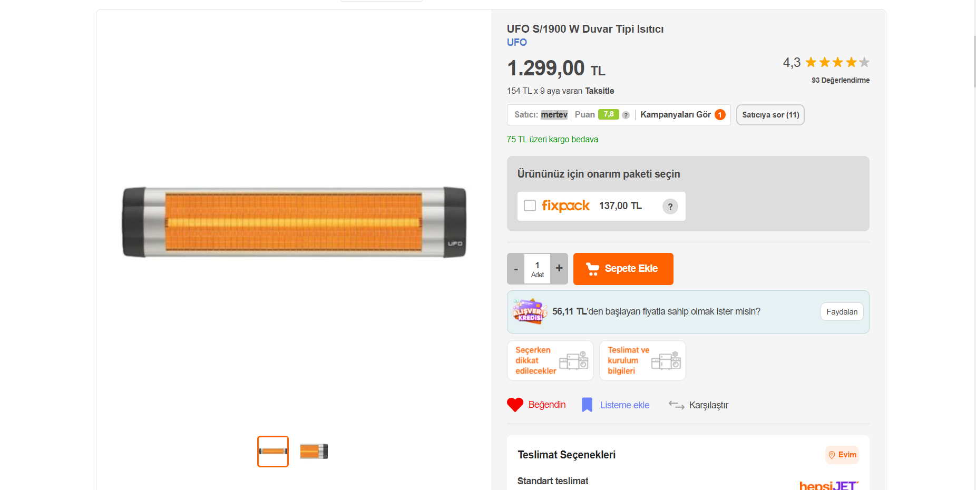Screen dimensions: 976x490
Task: Click the red heart Beğendin icon
Action: coord(515,405)
